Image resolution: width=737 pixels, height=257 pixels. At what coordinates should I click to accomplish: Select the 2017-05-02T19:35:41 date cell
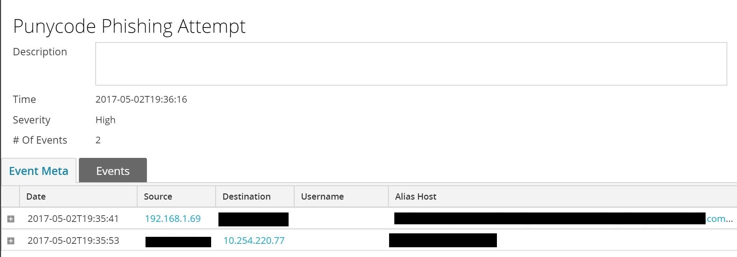coord(73,219)
